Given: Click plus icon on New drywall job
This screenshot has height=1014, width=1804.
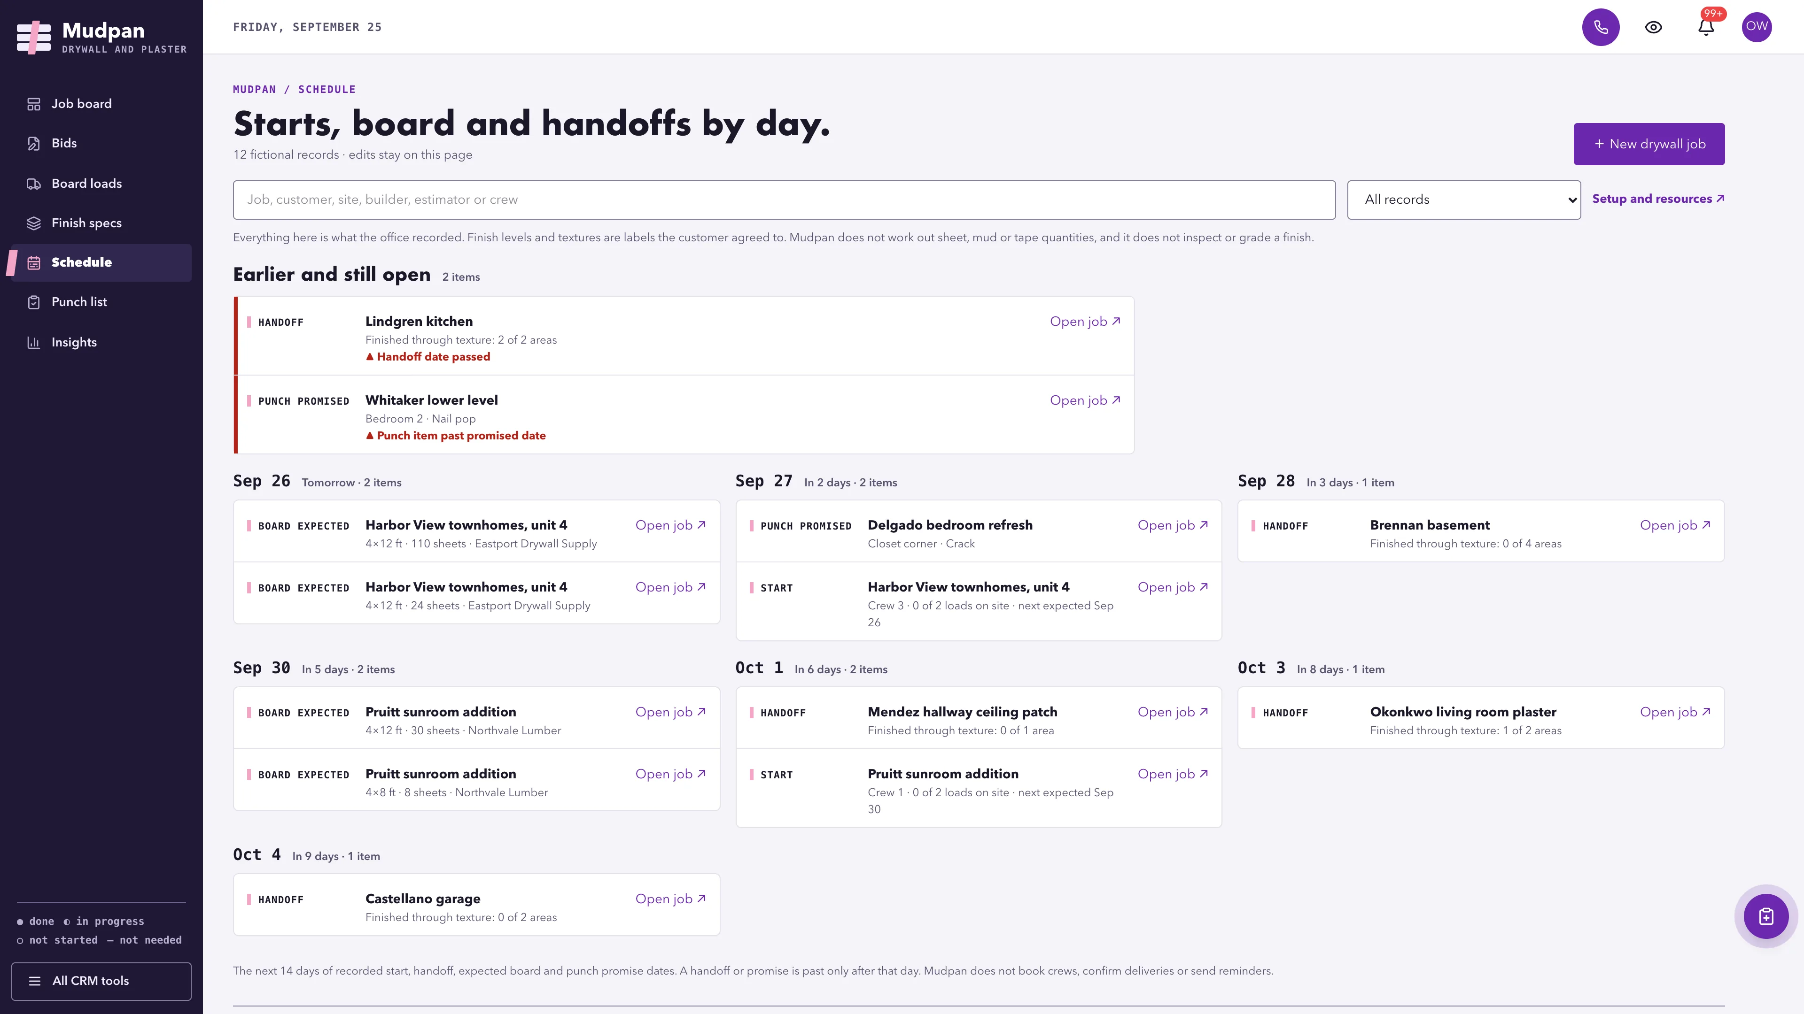Looking at the screenshot, I should point(1599,144).
